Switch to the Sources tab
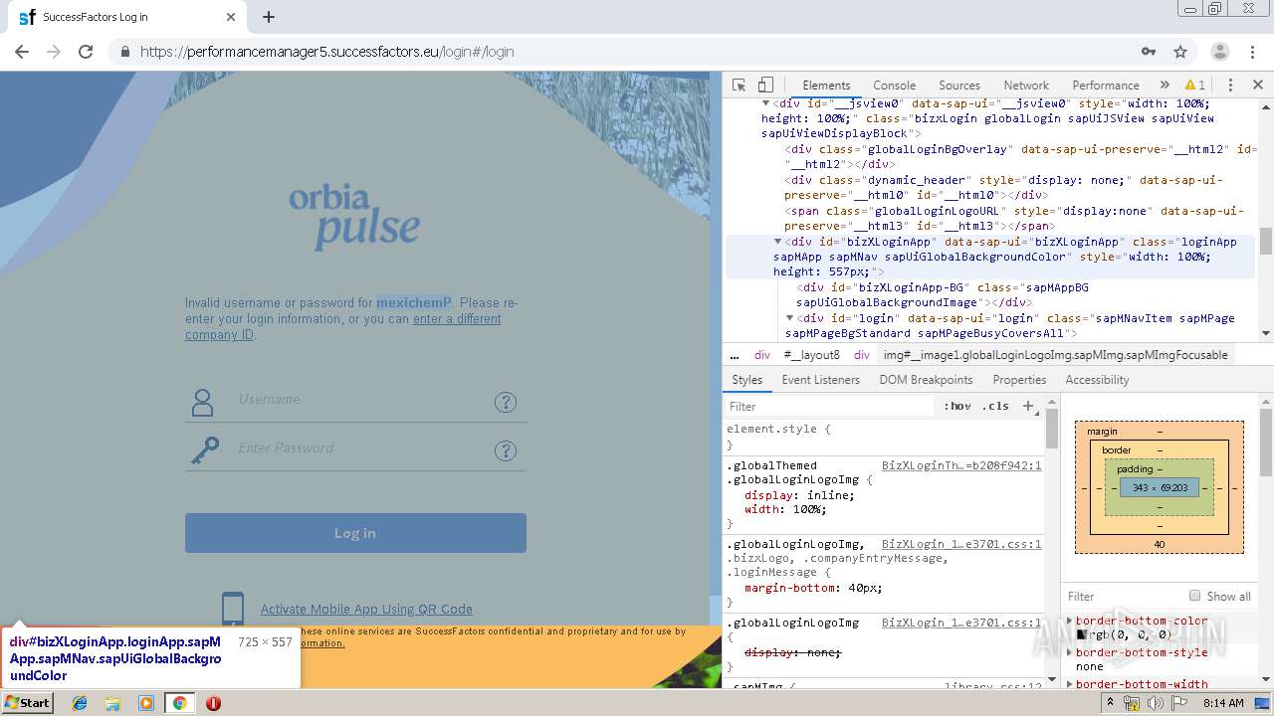 (959, 86)
